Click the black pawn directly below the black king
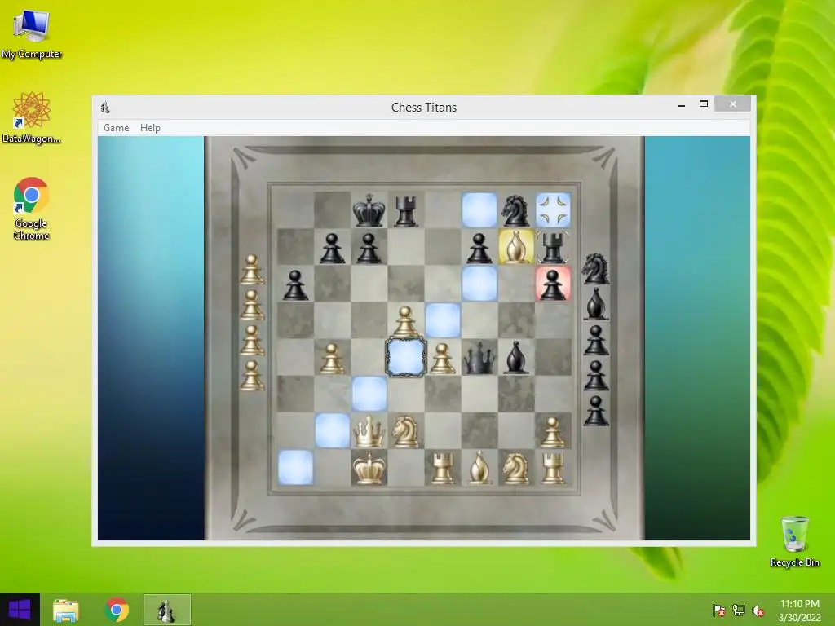This screenshot has width=835, height=626. click(x=369, y=249)
